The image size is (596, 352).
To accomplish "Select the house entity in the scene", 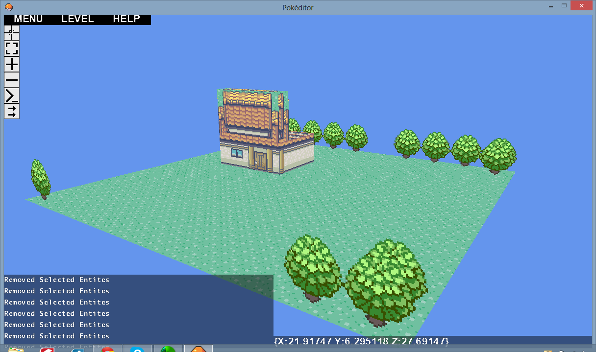I will [265, 131].
